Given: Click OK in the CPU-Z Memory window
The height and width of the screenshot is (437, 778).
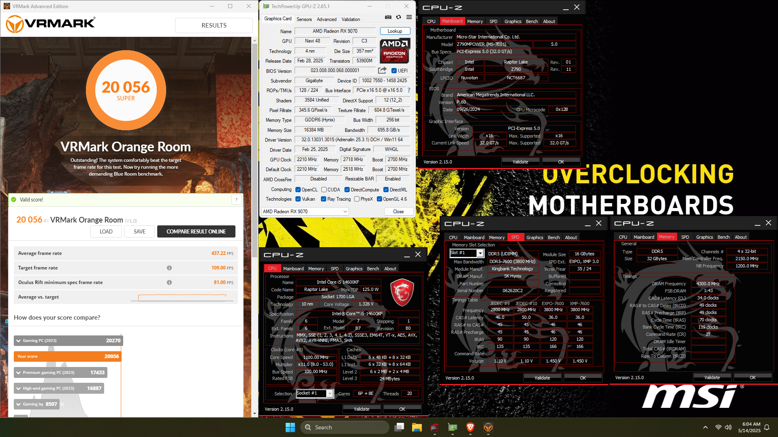Looking at the screenshot, I should pos(752,378).
